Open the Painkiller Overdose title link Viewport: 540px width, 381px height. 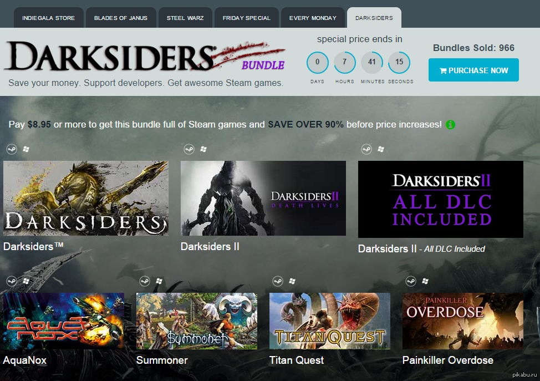pos(447,360)
